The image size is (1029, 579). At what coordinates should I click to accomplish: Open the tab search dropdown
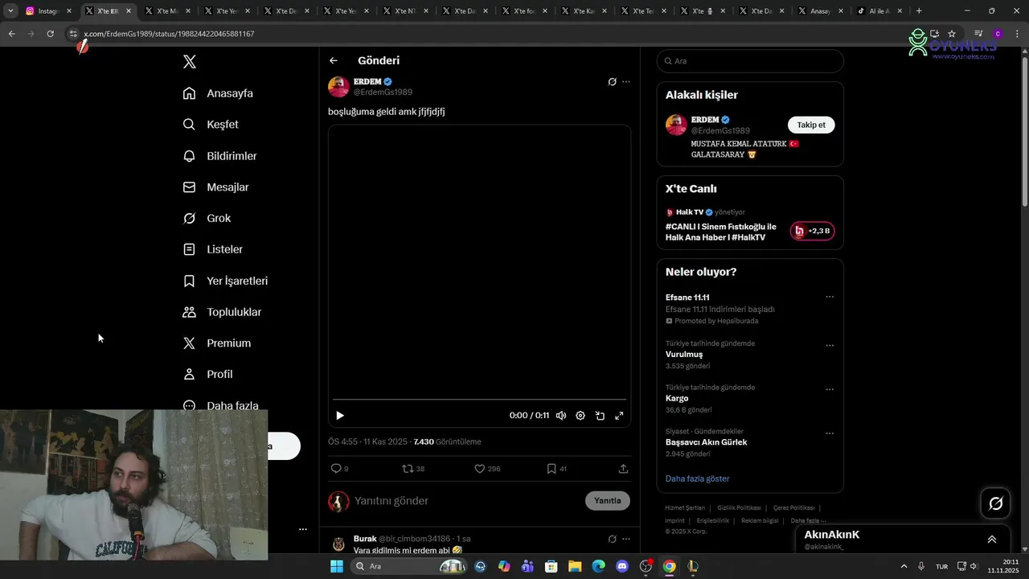point(10,11)
